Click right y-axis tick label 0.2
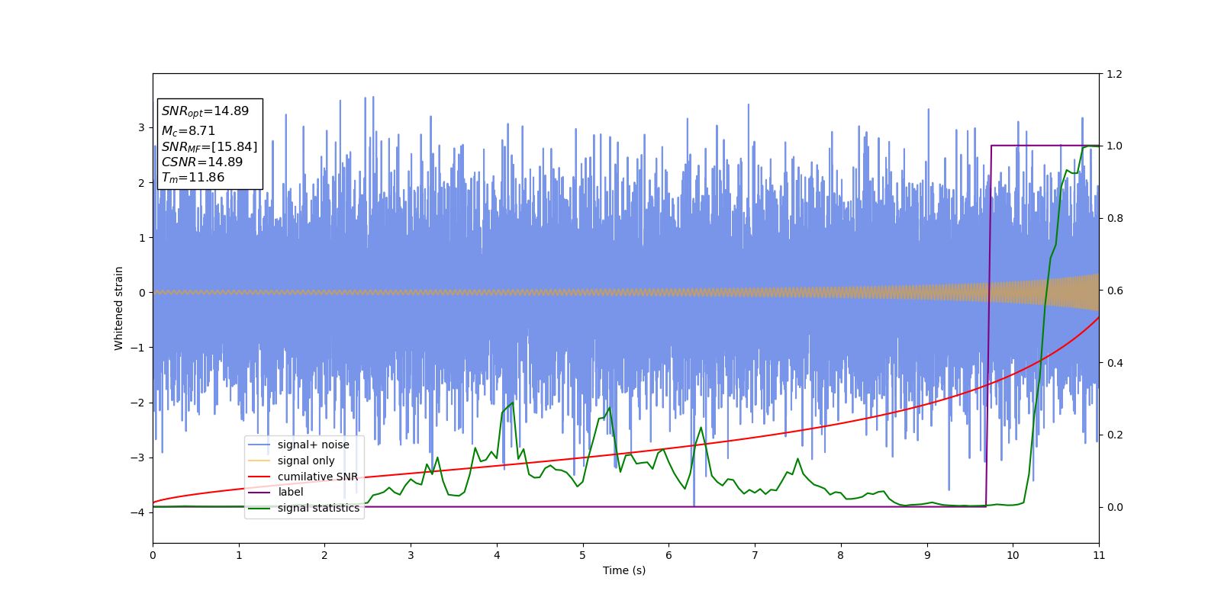Screen dimensions: 1221x610 pyautogui.click(x=1115, y=435)
